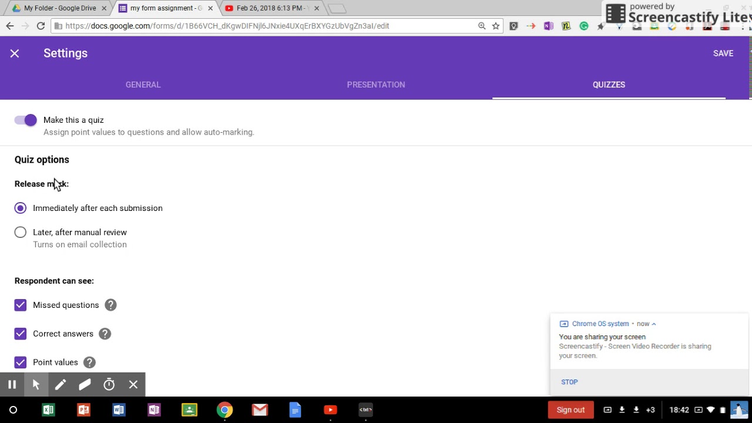752x423 pixels.
Task: Click the user avatar in system tray
Action: (739, 410)
